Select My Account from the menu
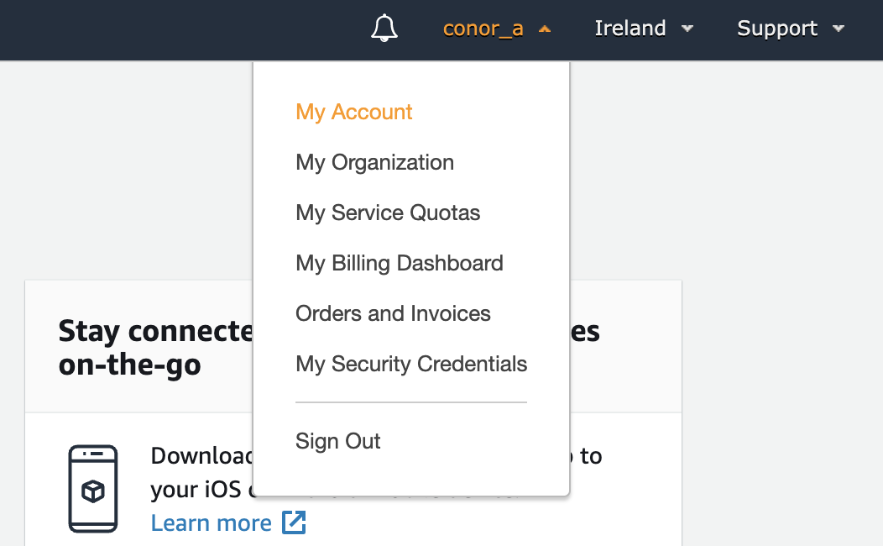The width and height of the screenshot is (883, 546). (353, 112)
